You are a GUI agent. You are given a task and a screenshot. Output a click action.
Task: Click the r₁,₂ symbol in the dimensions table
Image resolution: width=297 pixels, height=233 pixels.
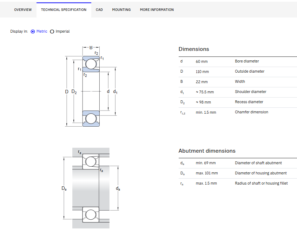[x=183, y=113]
